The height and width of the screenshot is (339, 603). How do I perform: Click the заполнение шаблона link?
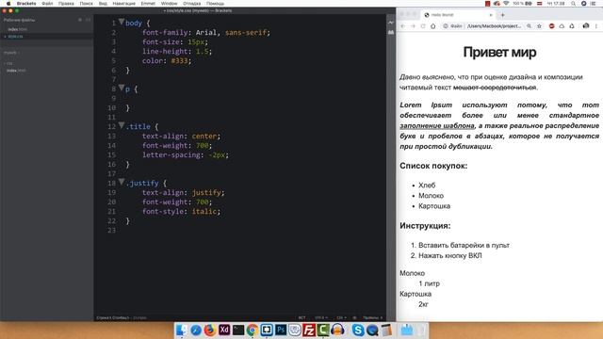click(x=437, y=125)
